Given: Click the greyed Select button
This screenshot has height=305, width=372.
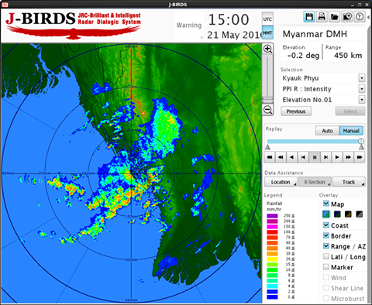Looking at the screenshot, I should [350, 111].
